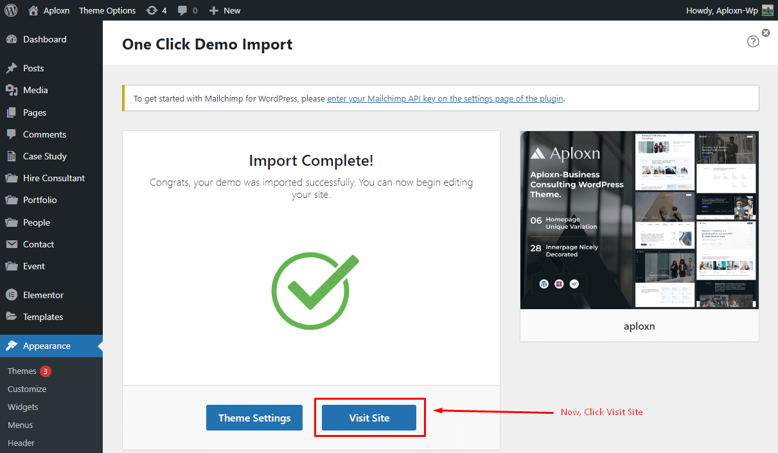Open the Widgets submenu item

pos(23,407)
